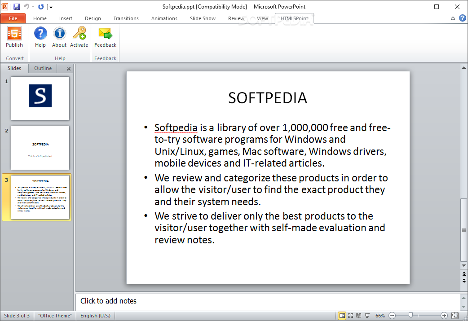This screenshot has width=468, height=321.
Task: Select slide 2 thumbnail
Action: coord(40,148)
